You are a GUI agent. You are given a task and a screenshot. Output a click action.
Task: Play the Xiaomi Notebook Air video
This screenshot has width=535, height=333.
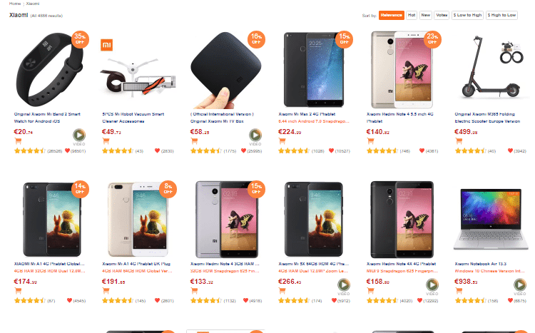pyautogui.click(x=520, y=286)
